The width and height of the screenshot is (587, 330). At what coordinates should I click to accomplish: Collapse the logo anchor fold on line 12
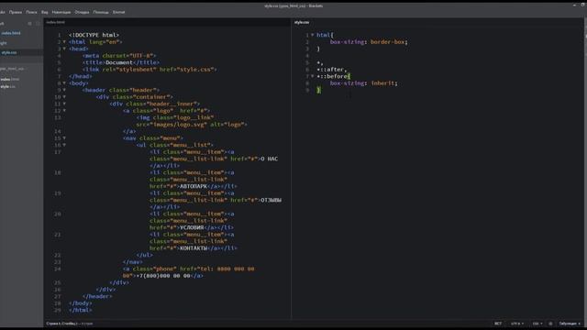64,110
